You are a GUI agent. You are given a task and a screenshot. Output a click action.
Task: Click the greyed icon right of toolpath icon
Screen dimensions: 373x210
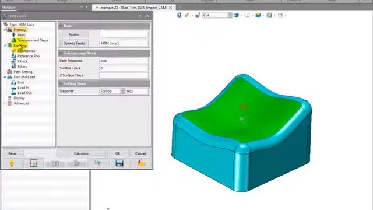(x=76, y=163)
